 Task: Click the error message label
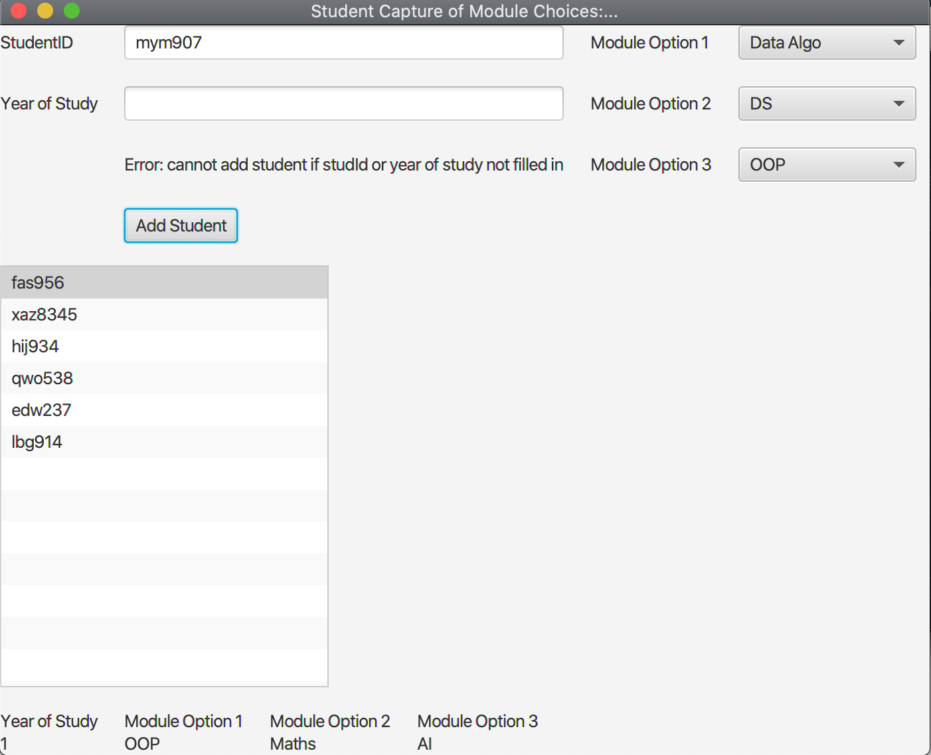tap(344, 165)
